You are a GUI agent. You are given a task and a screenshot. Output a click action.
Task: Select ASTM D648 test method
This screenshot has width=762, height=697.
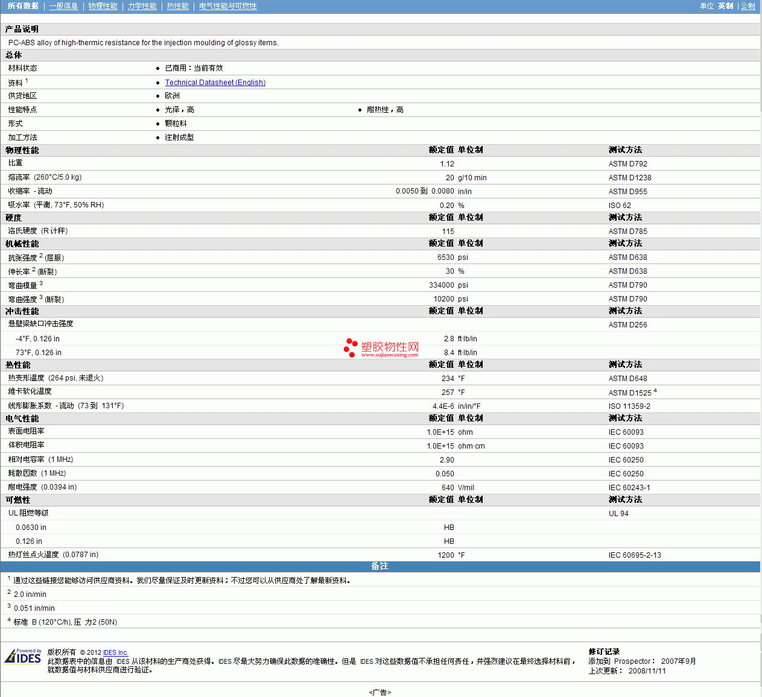(628, 379)
